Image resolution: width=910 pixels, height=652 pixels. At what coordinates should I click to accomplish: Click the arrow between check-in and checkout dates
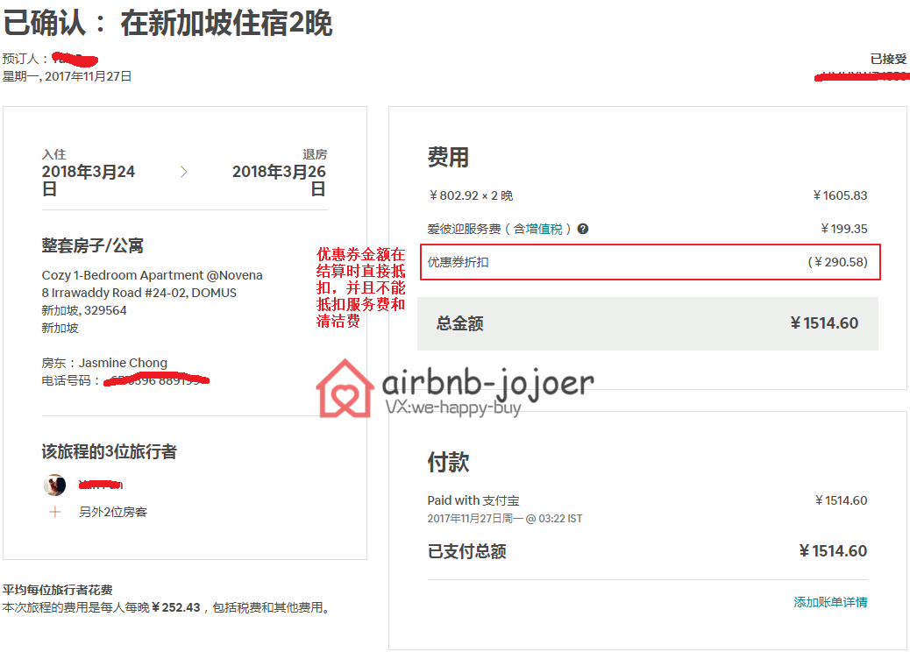point(184,172)
